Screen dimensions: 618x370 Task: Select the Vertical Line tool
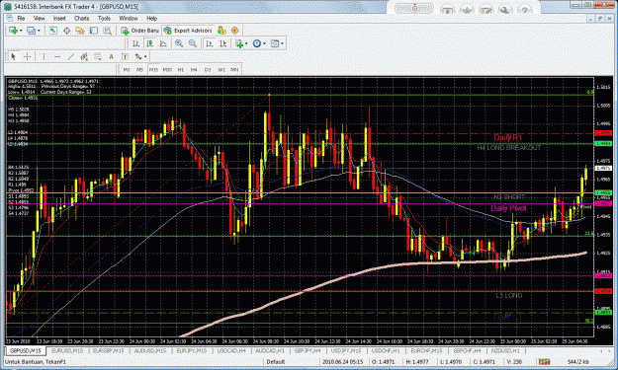point(44,56)
